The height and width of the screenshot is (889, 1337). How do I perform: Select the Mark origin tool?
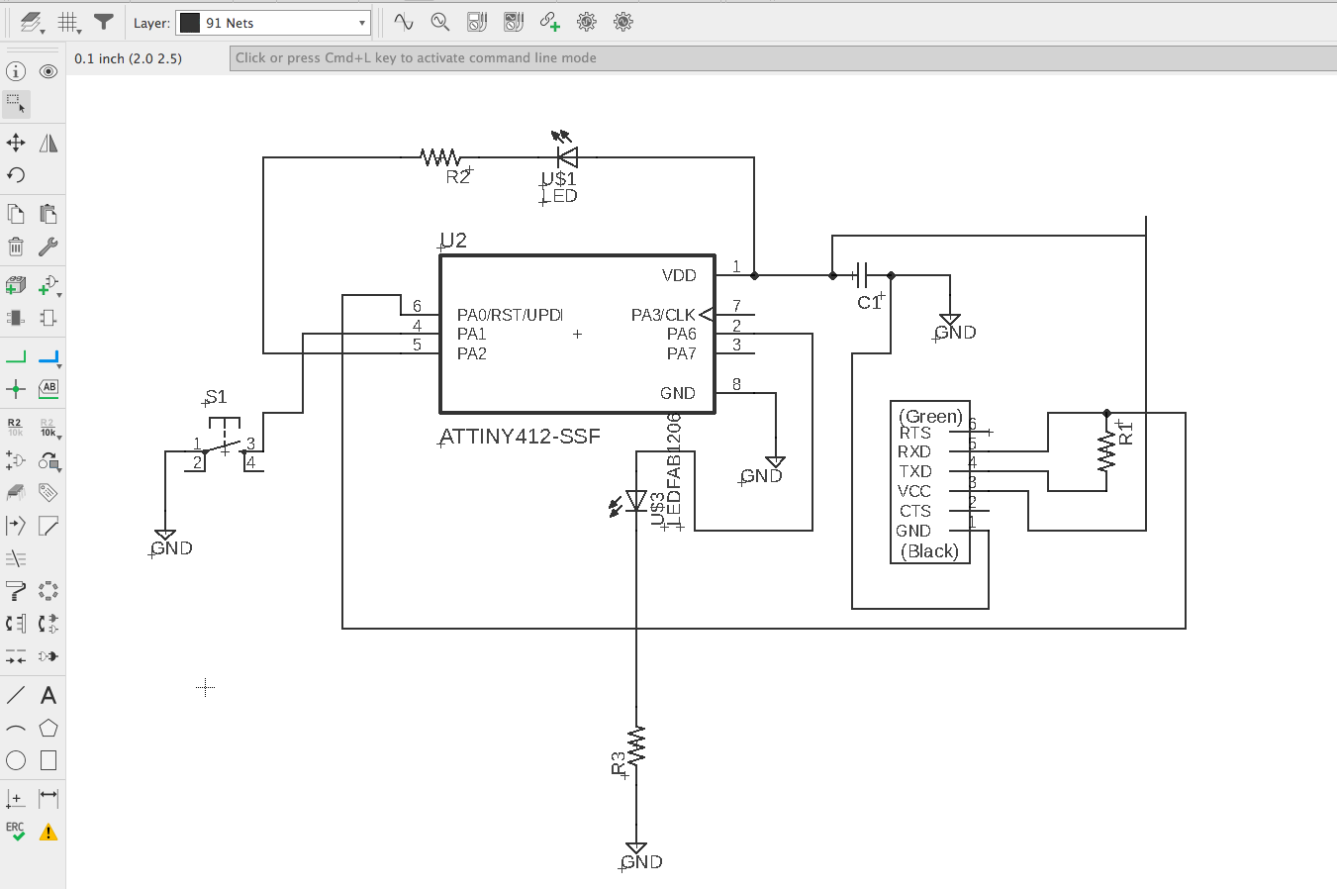pyautogui.click(x=16, y=798)
